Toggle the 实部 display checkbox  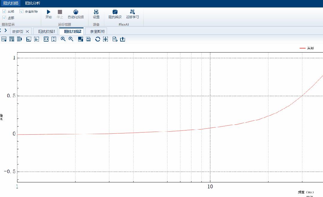point(4,11)
